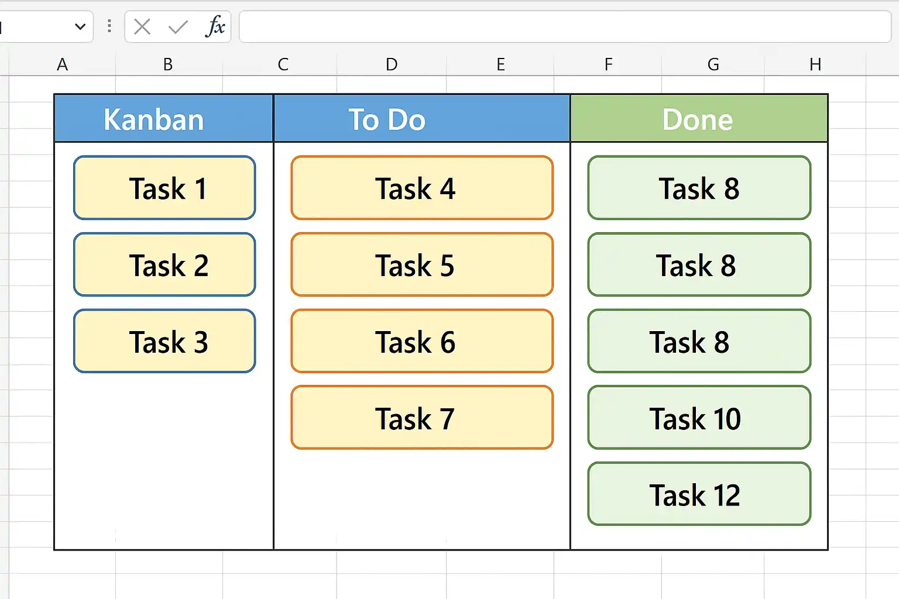This screenshot has height=599, width=899.
Task: Click inside the formula bar field
Action: [x=564, y=27]
